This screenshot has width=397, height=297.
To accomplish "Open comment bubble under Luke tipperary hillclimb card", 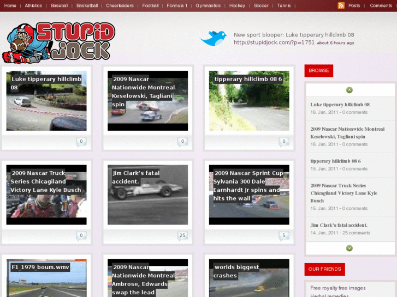I will pos(81,142).
